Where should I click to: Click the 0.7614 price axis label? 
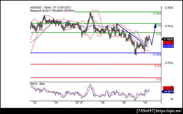point(169,26)
